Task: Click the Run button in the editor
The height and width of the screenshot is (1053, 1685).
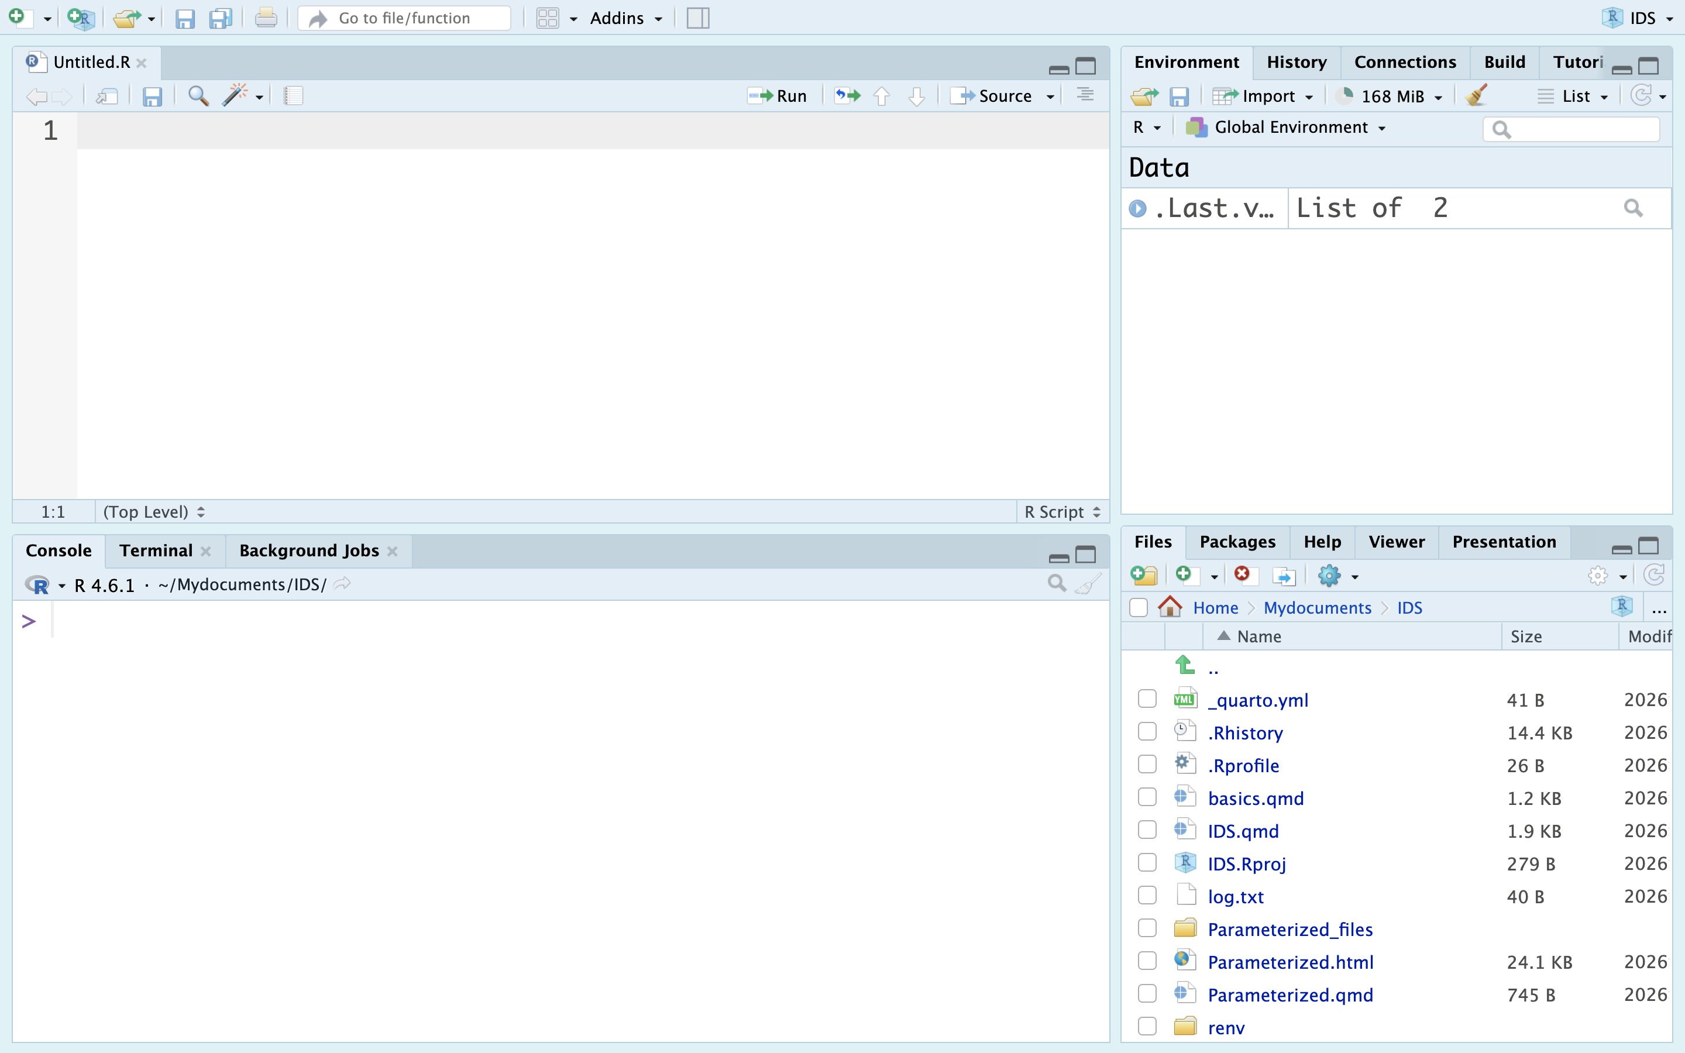Action: coord(778,95)
